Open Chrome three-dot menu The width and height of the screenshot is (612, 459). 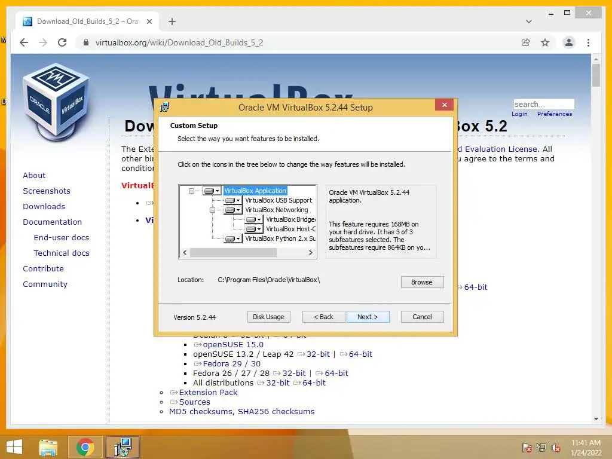[588, 42]
